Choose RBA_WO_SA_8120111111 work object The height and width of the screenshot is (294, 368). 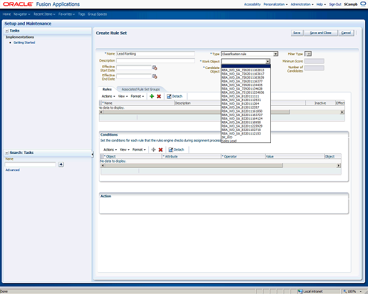click(246, 96)
